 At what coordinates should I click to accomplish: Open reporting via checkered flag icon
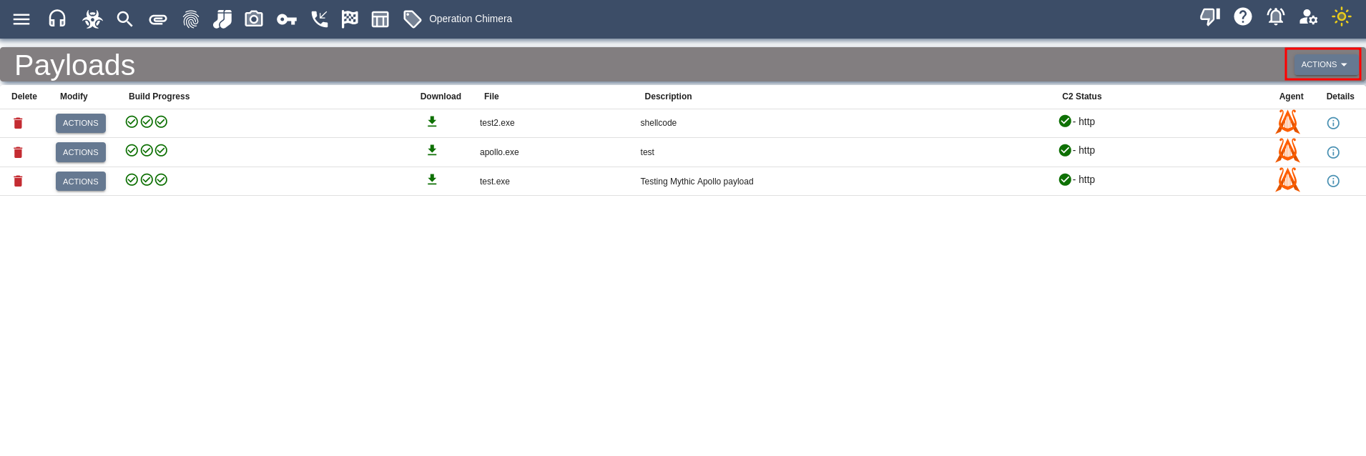pos(350,19)
